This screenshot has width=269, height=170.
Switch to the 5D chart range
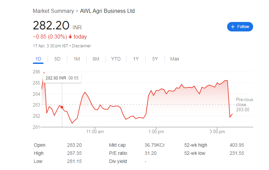(x=57, y=59)
